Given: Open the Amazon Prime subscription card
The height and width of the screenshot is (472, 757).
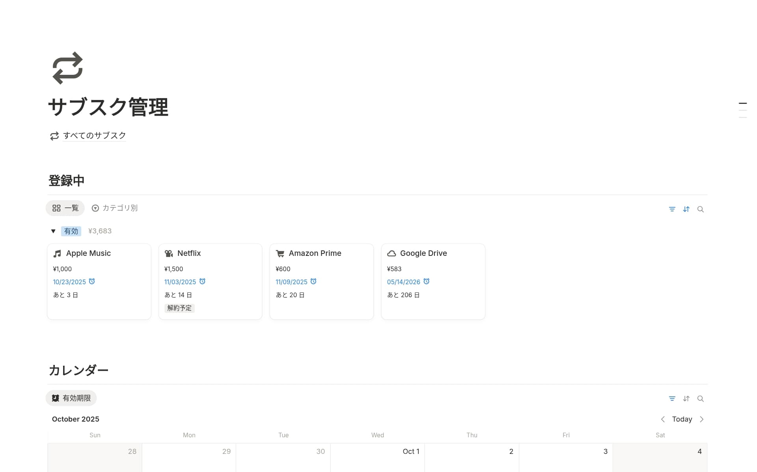Looking at the screenshot, I should 315,254.
